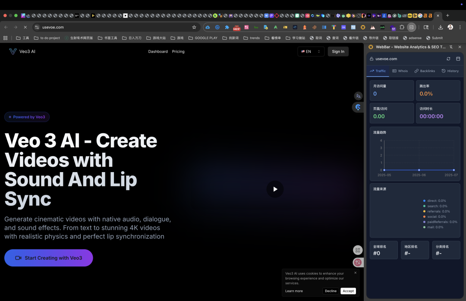The height and width of the screenshot is (301, 466).
Task: Stop loading the page
Action: pos(25,27)
